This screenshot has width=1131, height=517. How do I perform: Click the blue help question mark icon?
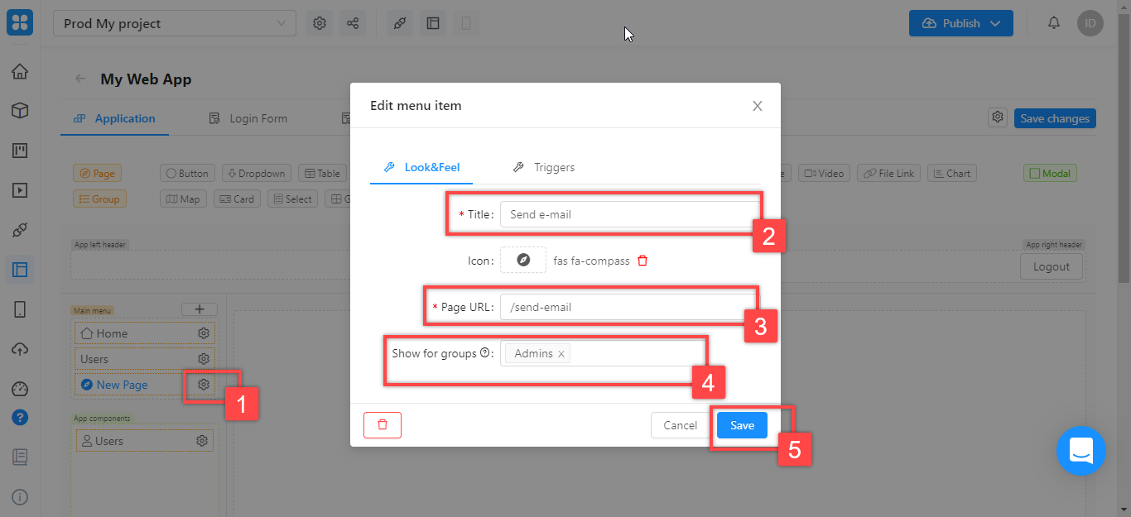pos(20,418)
